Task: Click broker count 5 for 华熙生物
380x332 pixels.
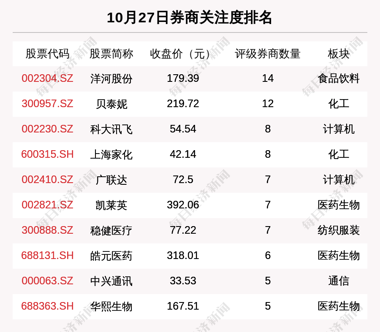Action: pos(268,306)
